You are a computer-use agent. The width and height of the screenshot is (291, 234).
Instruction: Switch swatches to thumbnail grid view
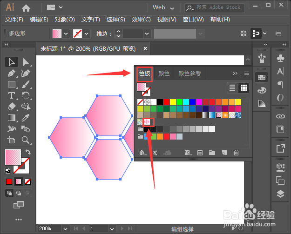244,88
